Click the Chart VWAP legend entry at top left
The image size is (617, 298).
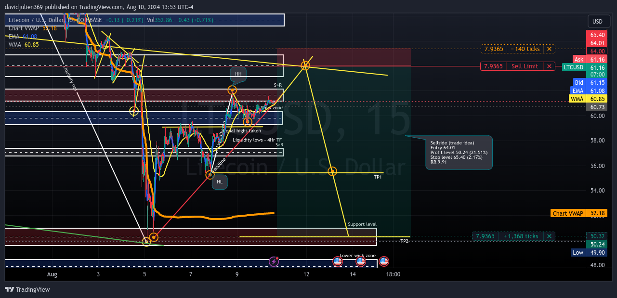[x=32, y=28]
